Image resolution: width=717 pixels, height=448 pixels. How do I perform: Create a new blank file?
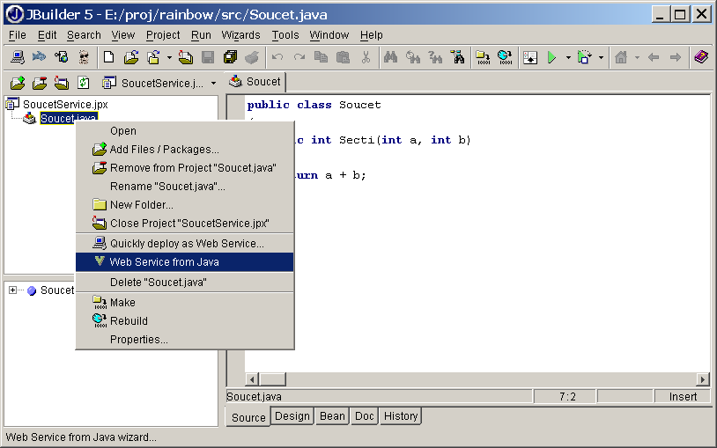109,57
